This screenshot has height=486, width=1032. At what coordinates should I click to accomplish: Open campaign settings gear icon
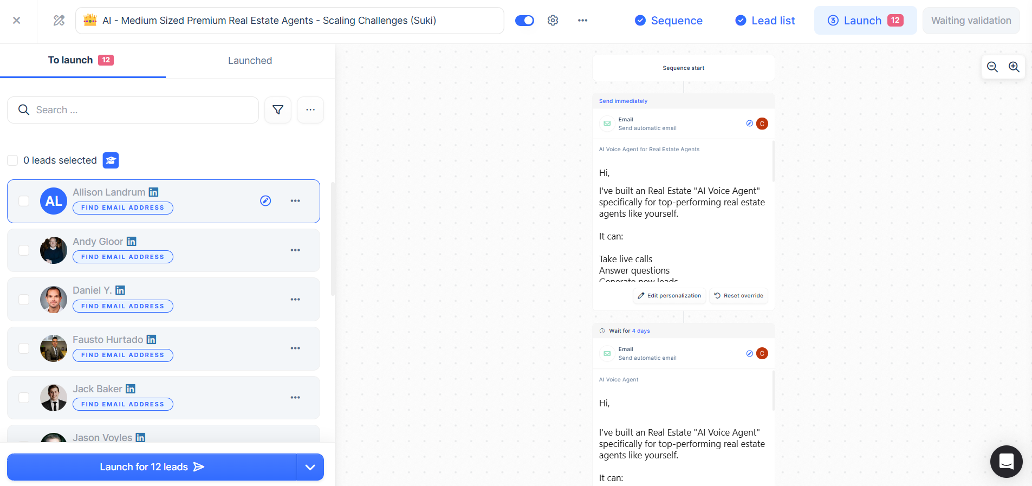pyautogui.click(x=553, y=21)
